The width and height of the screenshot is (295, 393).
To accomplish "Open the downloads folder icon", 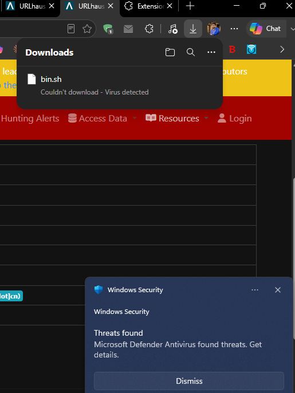I will tap(170, 52).
